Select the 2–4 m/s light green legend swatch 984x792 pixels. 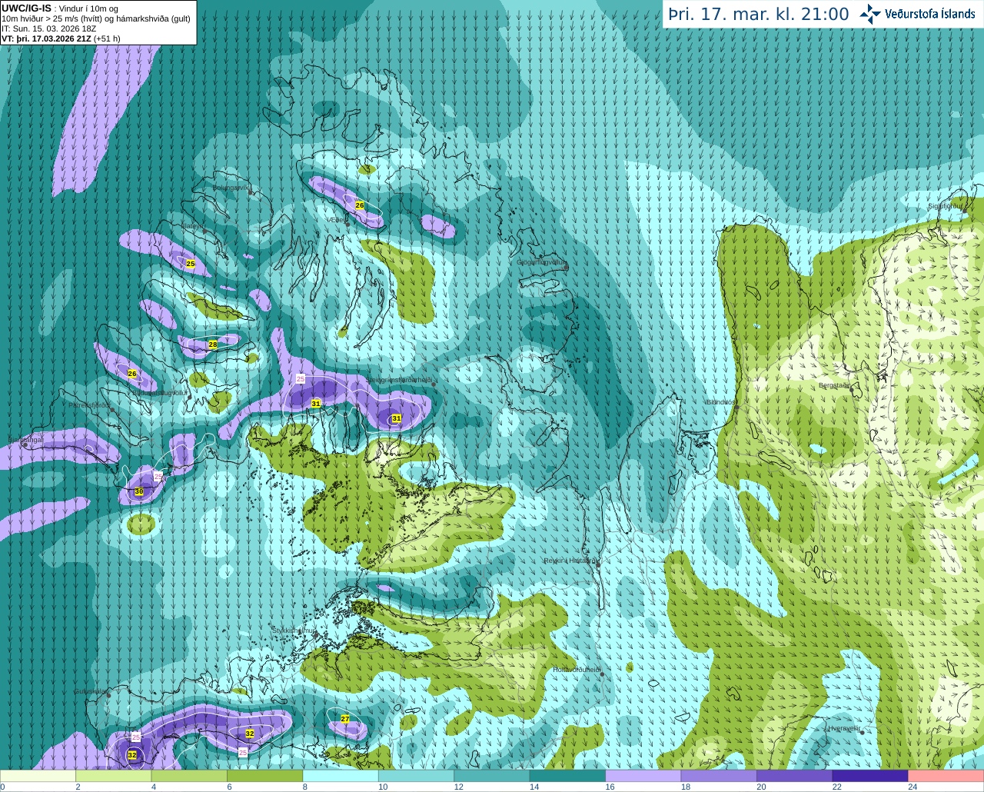coord(114,776)
